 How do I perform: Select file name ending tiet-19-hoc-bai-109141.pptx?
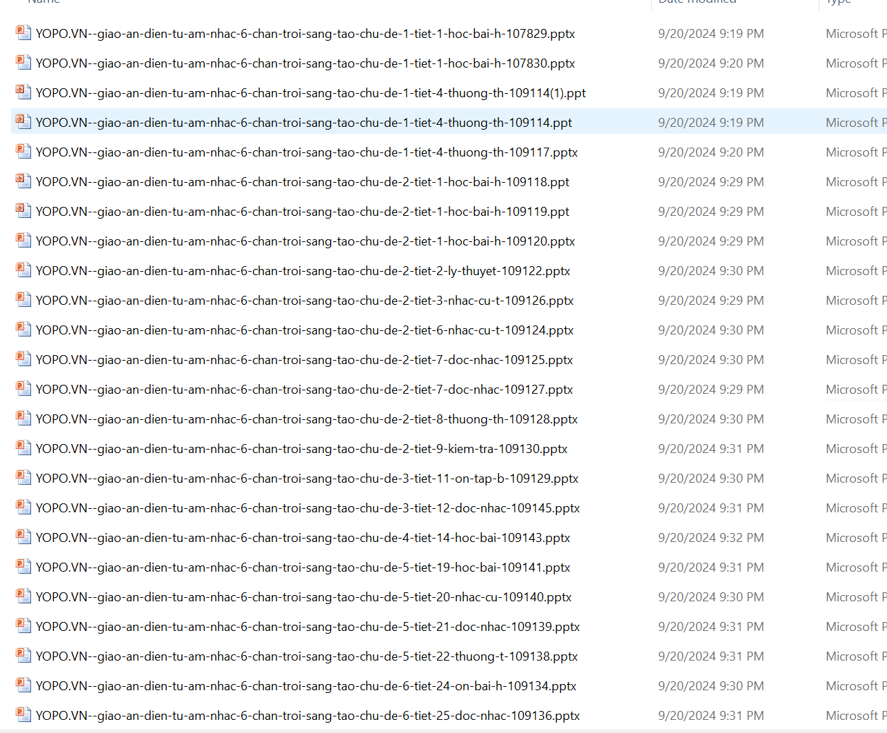[303, 568]
